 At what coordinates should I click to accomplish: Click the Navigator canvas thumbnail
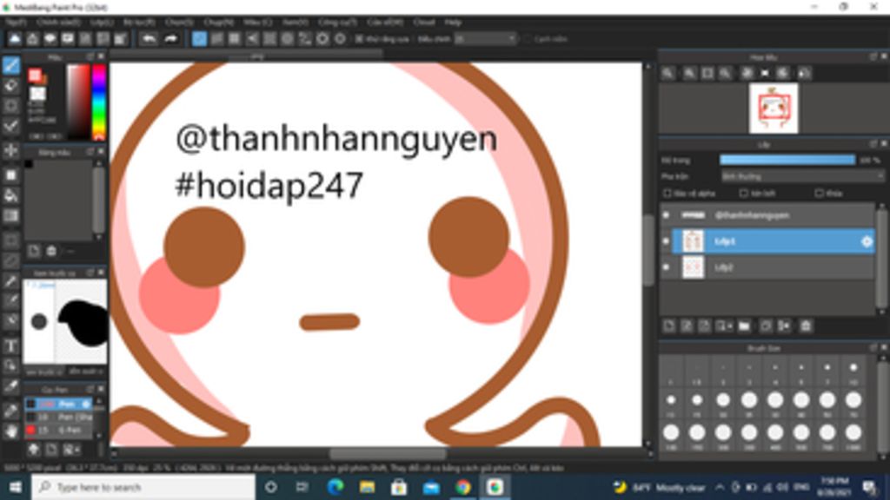(x=773, y=108)
